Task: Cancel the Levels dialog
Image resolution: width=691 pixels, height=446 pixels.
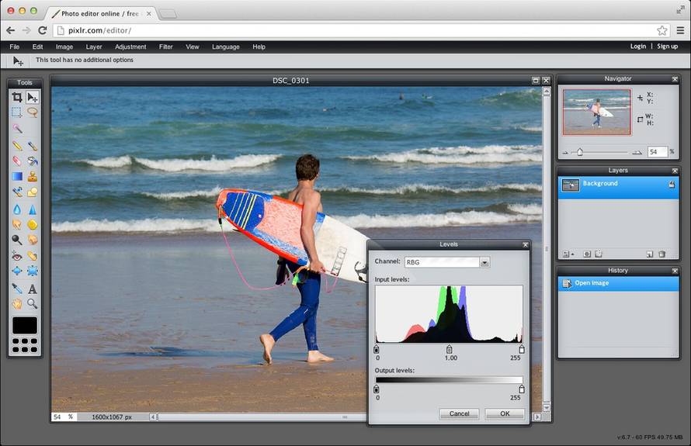Action: [x=459, y=413]
